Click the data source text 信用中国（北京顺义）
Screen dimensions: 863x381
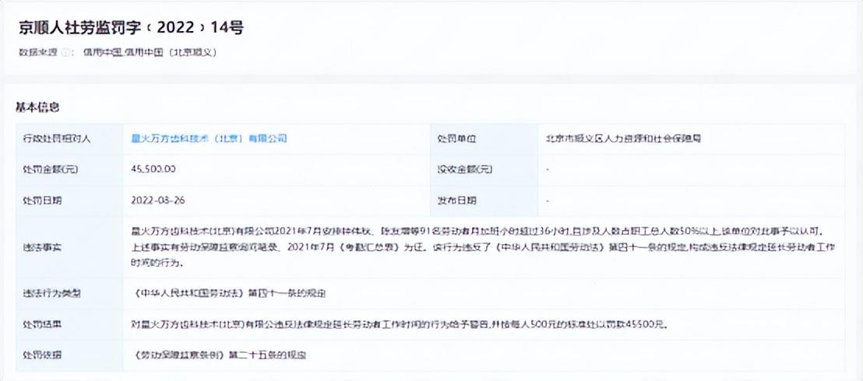(x=170, y=53)
